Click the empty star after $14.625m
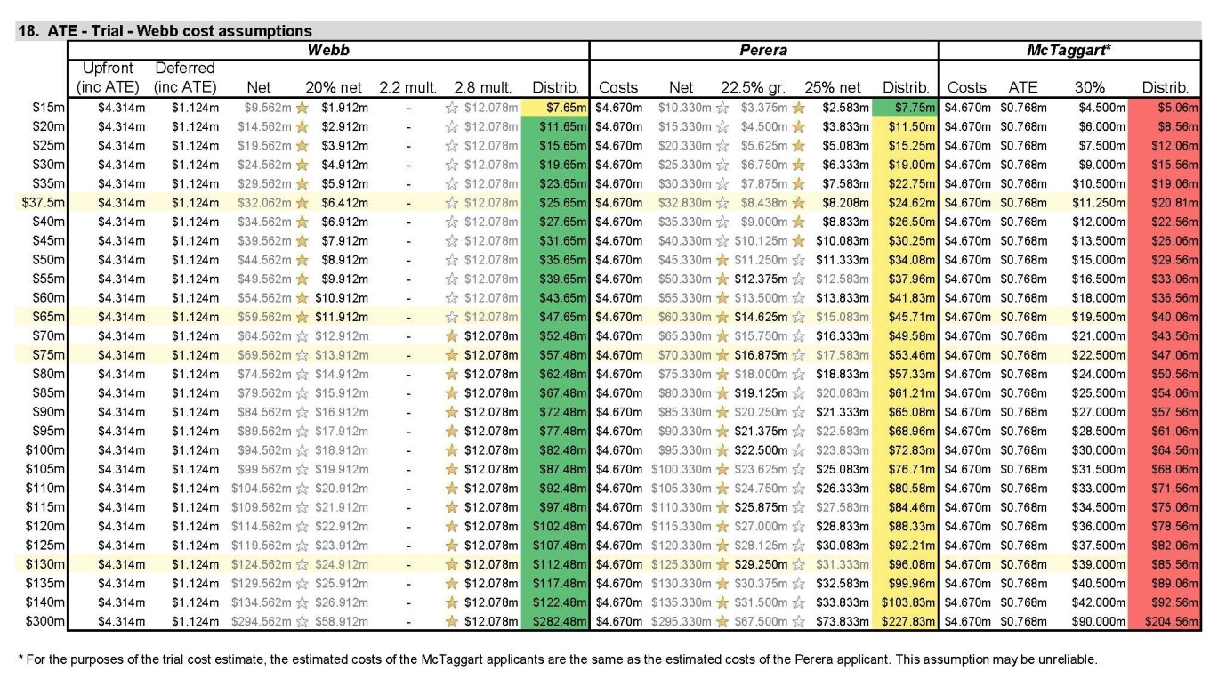The width and height of the screenshot is (1226, 687). point(797,315)
